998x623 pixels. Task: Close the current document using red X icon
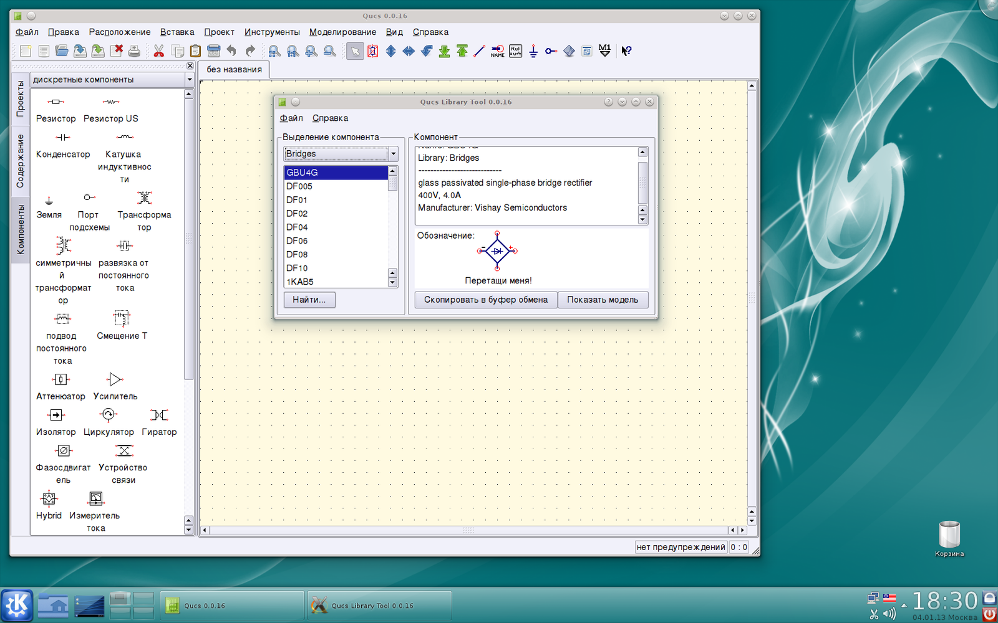pyautogui.click(x=116, y=51)
